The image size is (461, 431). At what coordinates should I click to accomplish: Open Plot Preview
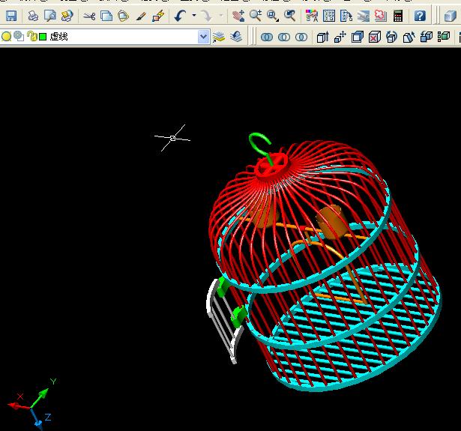[50, 16]
